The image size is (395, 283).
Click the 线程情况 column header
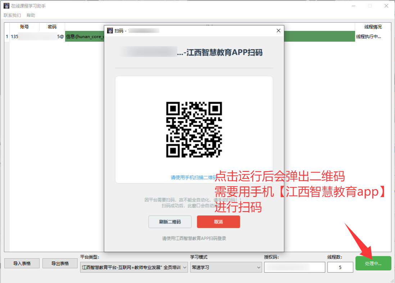[373, 27]
